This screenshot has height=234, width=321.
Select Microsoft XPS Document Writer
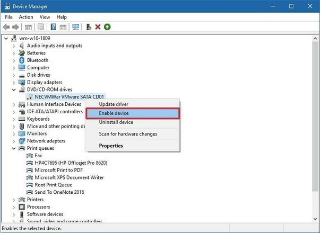[x=69, y=178]
